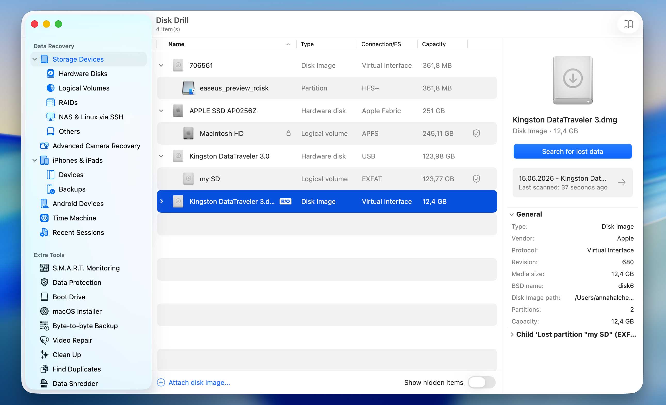
Task: Click the Video Repair icon
Action: [x=44, y=340]
